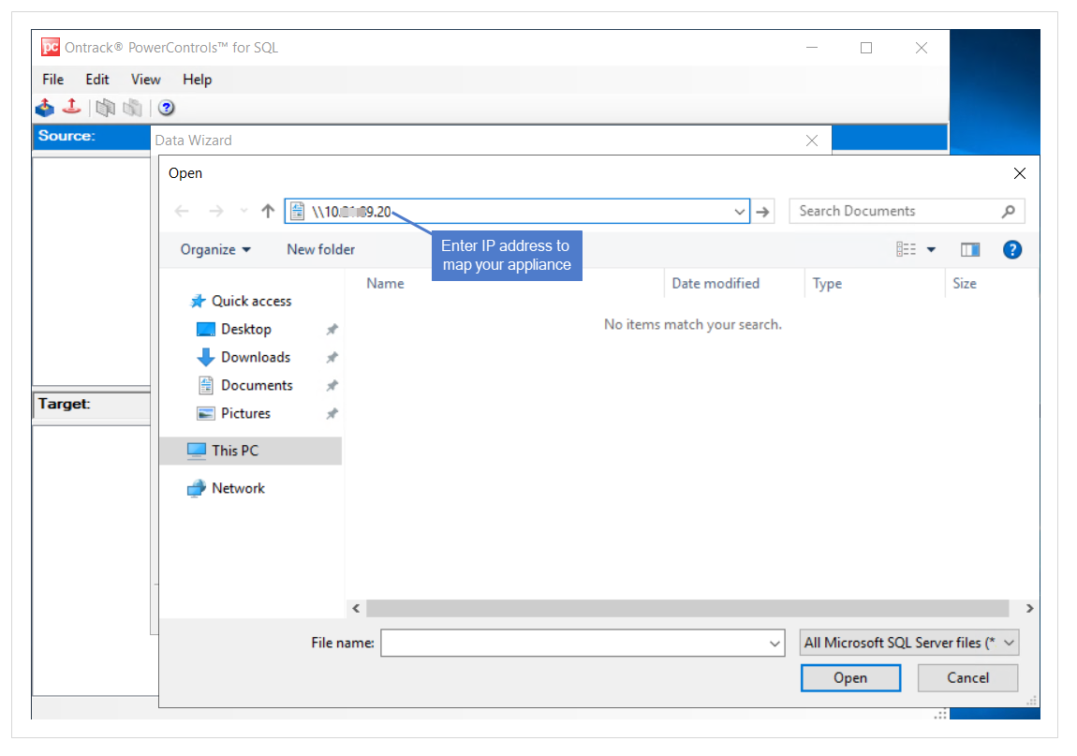Click the Paste toolbar icon in PowerControls

(x=132, y=108)
